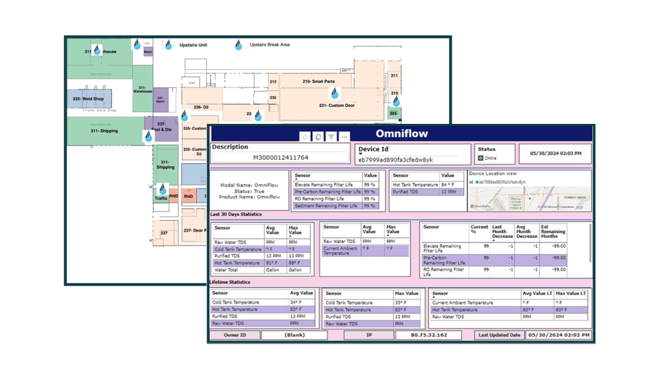This screenshot has height=365, width=648.
Task: Click the water drop above 231- Custom Door
Action: (x=334, y=94)
